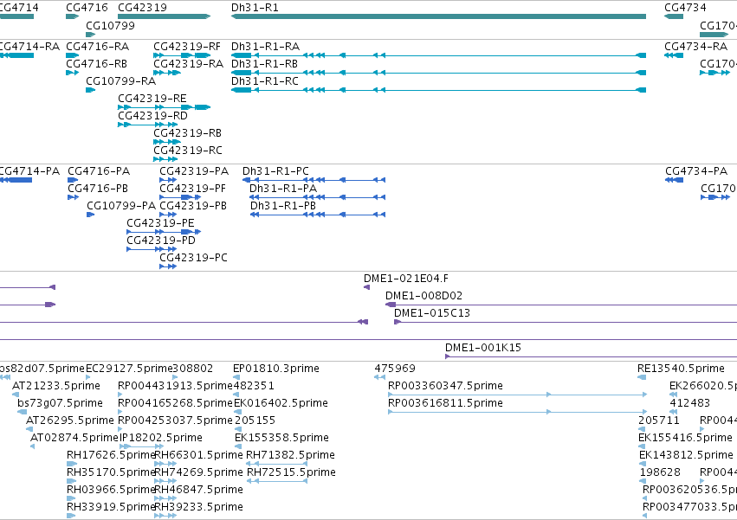The width and height of the screenshot is (737, 520).
Task: Select clone DME1-001K15 label
Action: pyautogui.click(x=483, y=348)
